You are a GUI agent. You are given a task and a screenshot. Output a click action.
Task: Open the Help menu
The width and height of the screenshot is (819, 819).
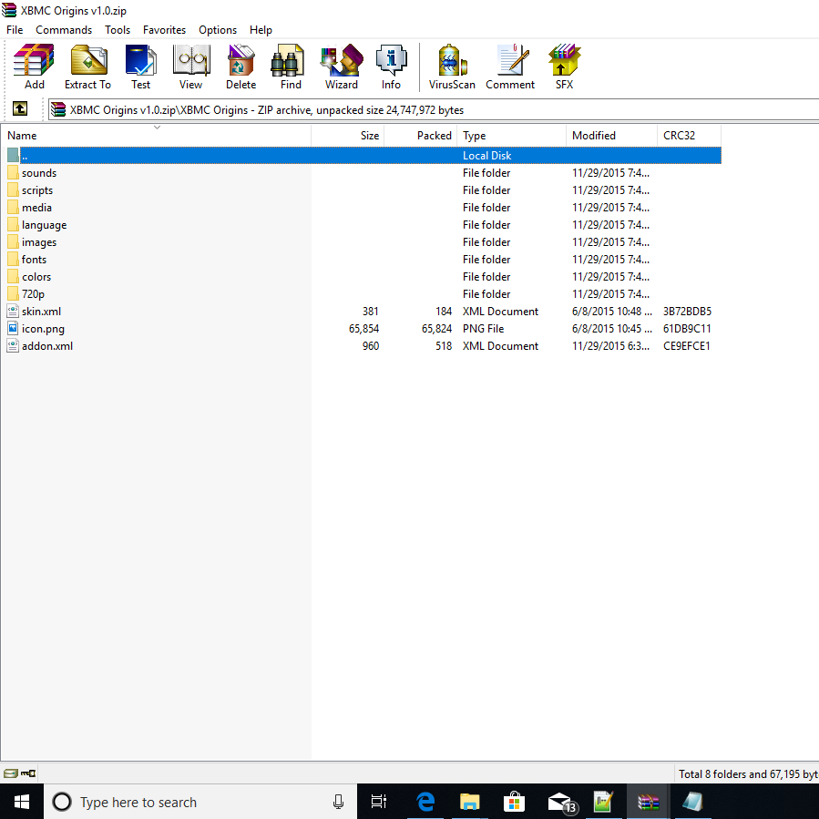point(261,30)
